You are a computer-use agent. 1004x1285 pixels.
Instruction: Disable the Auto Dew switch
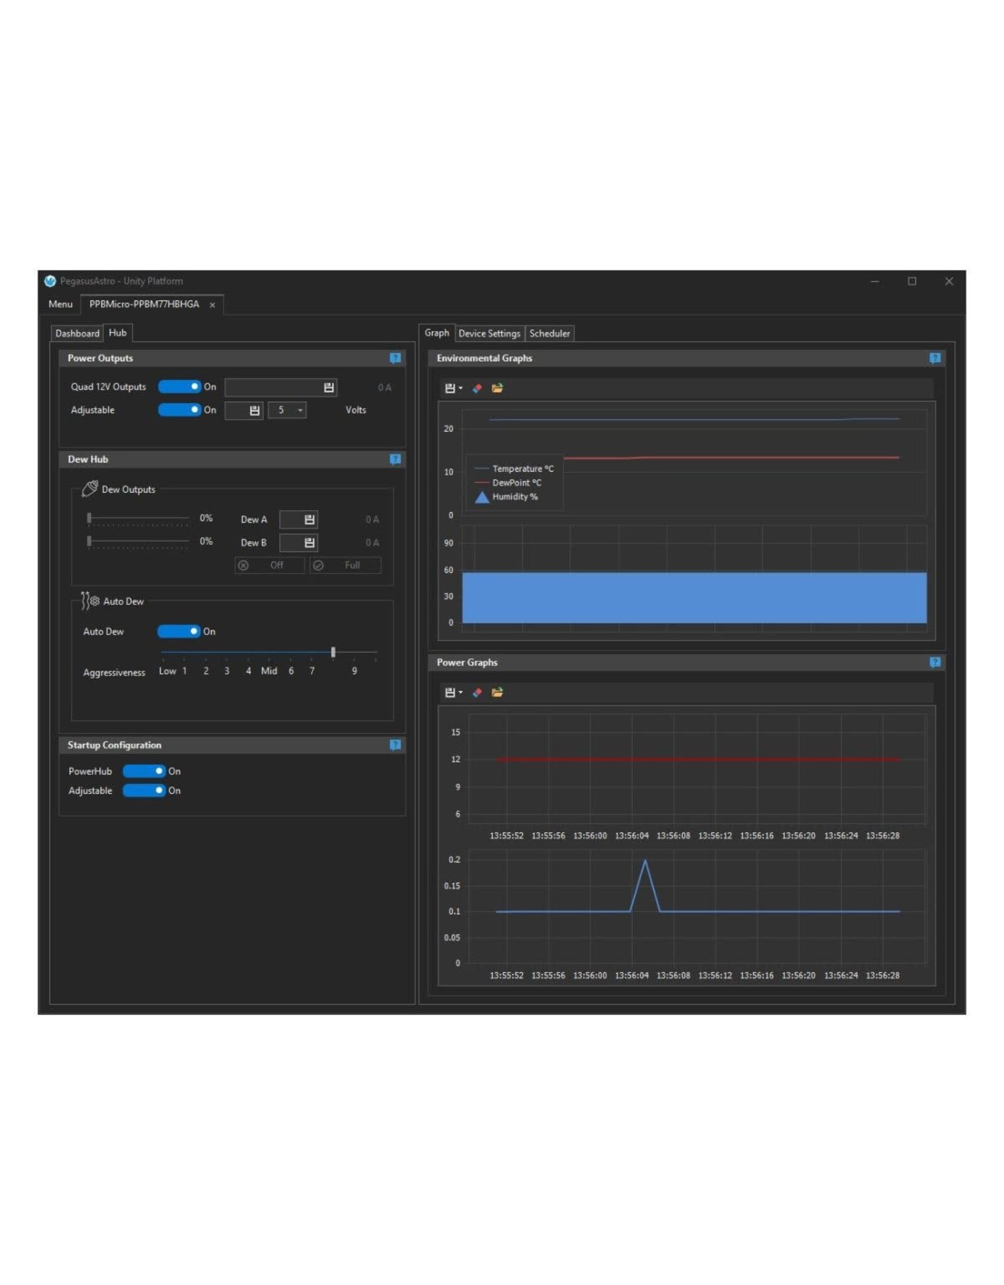point(178,631)
